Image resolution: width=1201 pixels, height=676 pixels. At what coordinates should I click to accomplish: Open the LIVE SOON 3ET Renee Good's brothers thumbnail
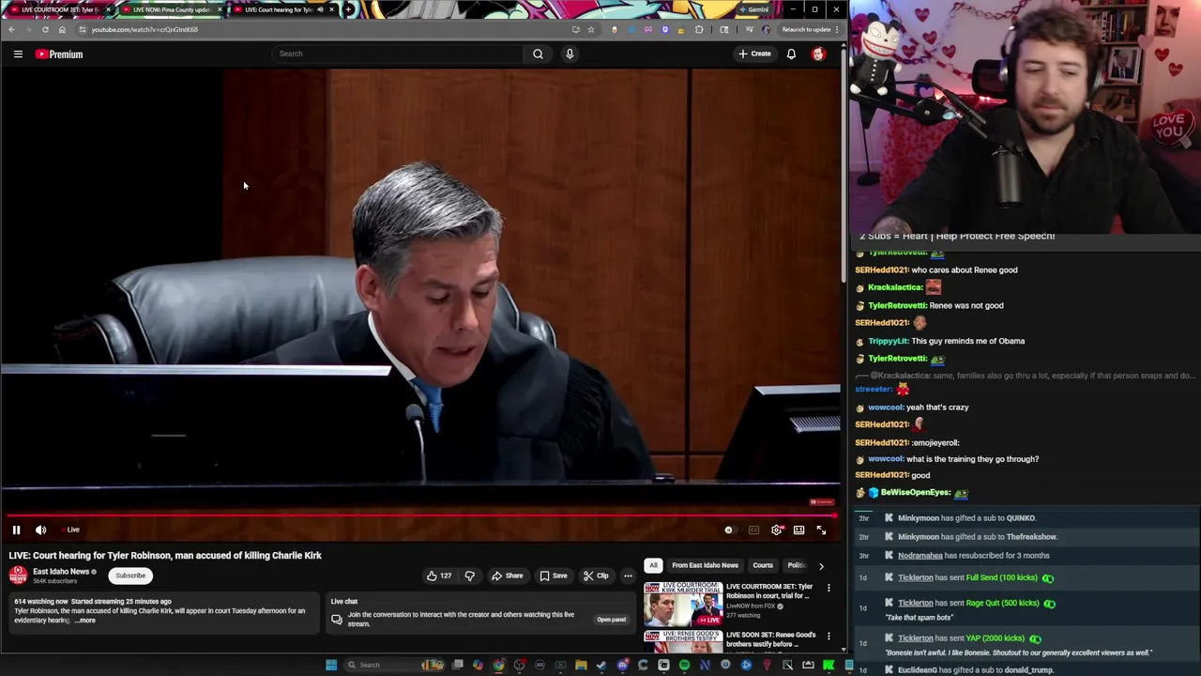(682, 641)
